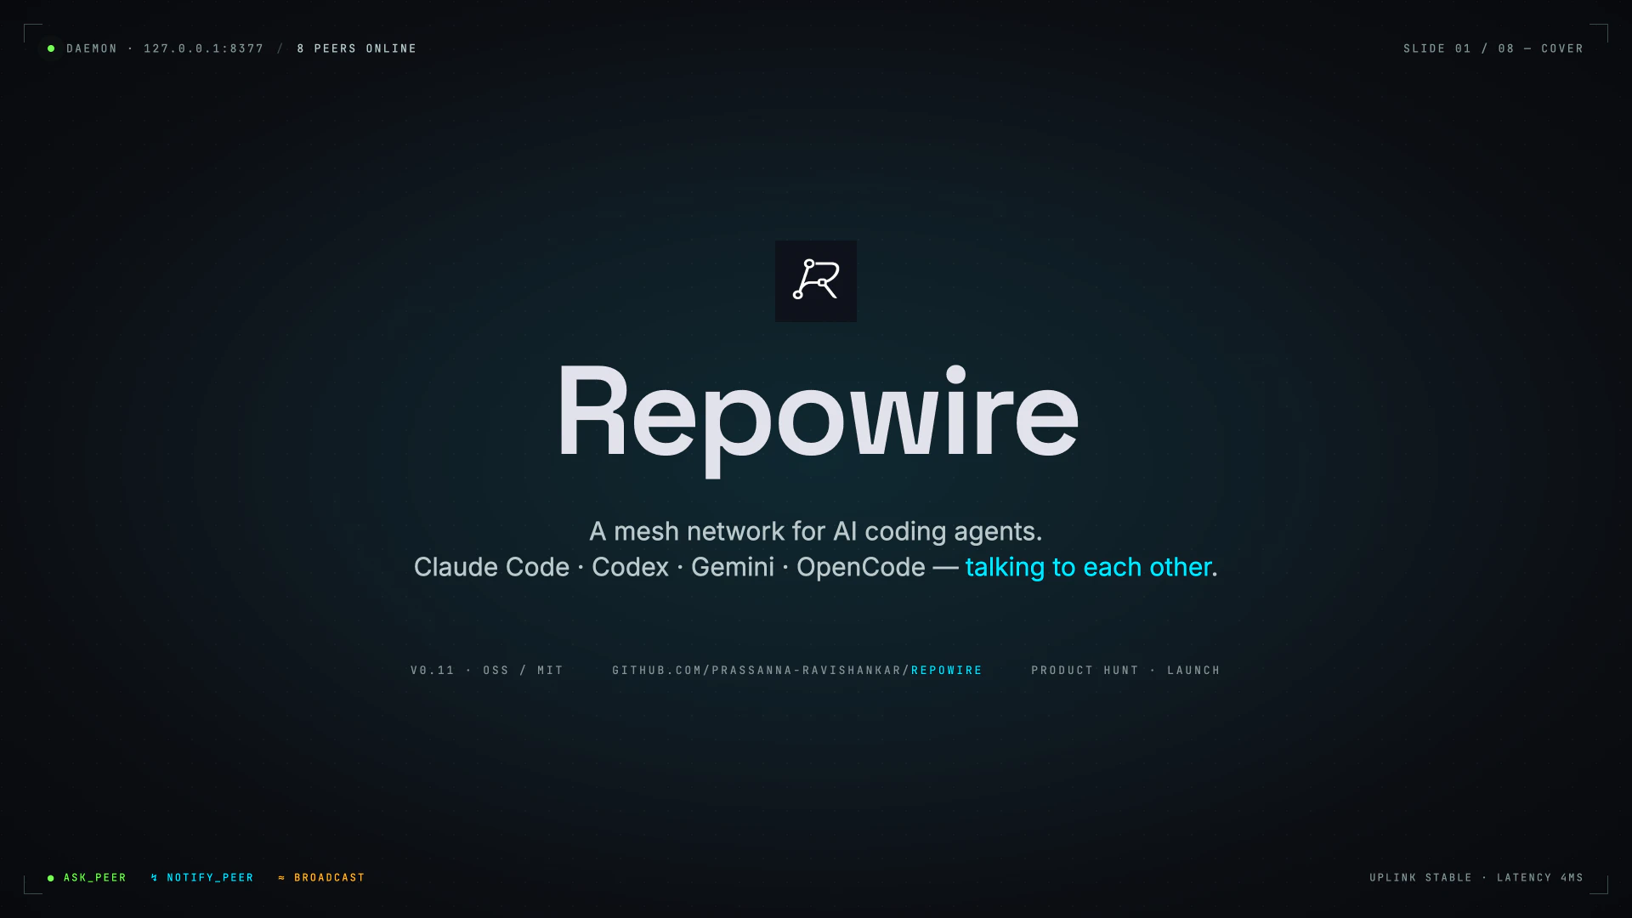Click the 'LATENCY 4MS' text

point(1540,878)
